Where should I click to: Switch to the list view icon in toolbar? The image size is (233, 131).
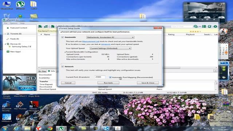point(204,27)
